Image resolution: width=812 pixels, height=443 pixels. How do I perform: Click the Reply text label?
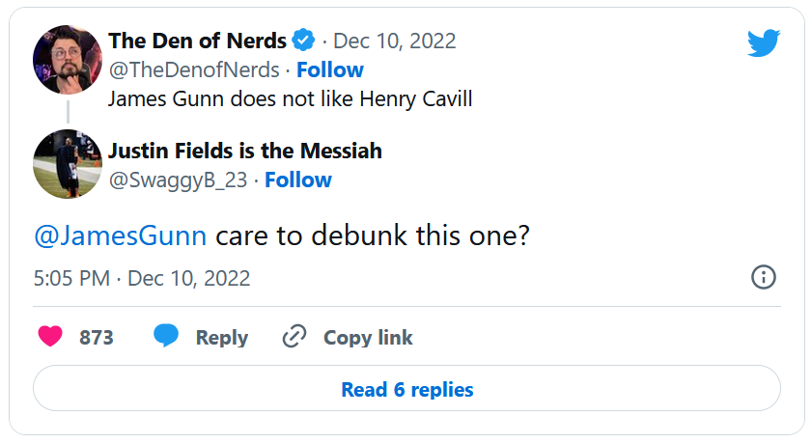222,338
